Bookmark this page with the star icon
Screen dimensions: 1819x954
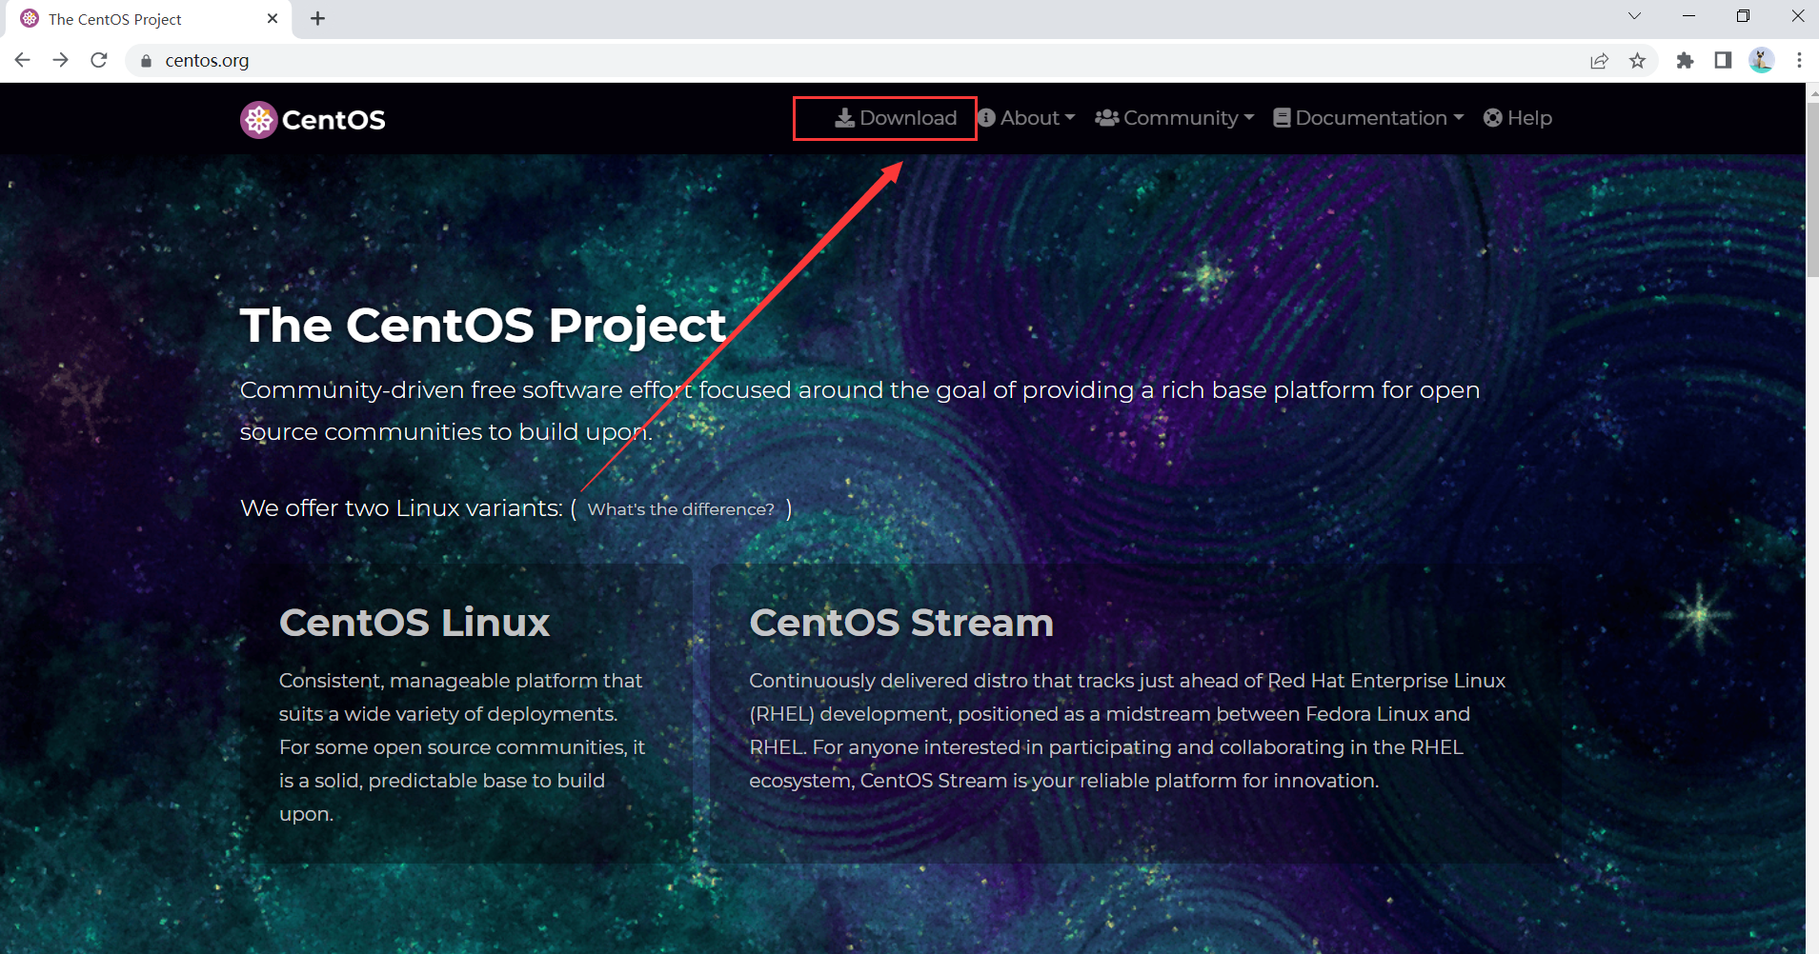pos(1637,61)
